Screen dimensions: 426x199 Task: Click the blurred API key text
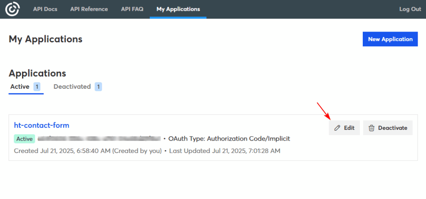pos(99,138)
